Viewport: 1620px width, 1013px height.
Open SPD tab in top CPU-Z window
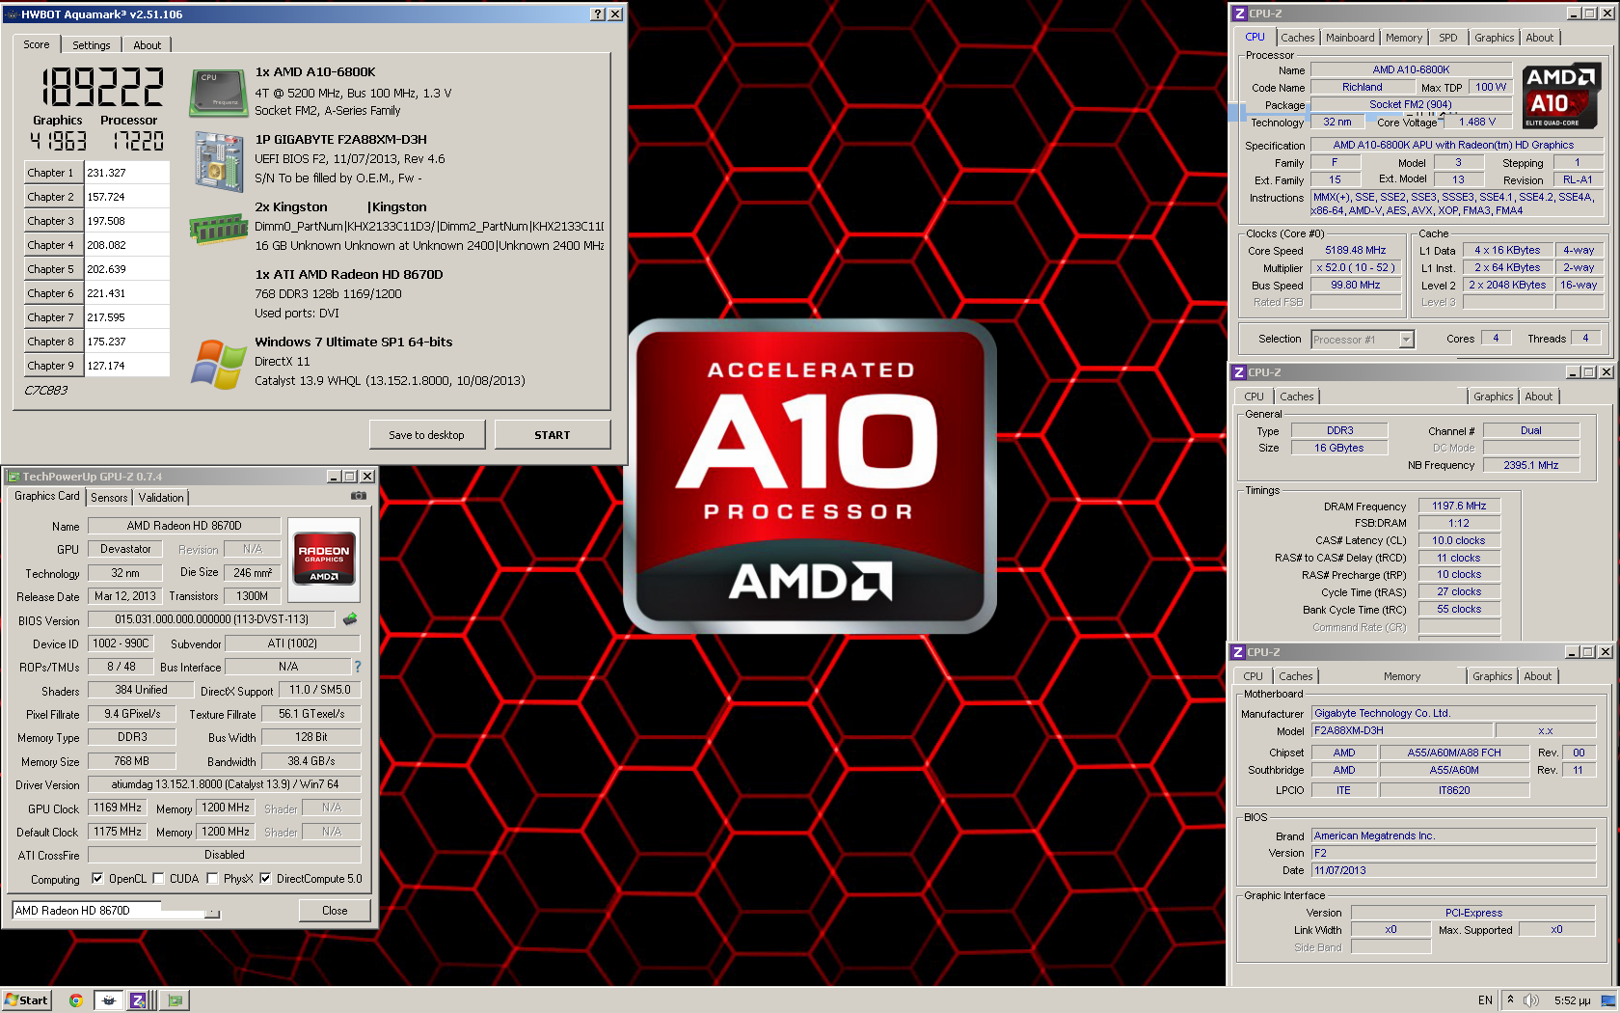(x=1448, y=38)
